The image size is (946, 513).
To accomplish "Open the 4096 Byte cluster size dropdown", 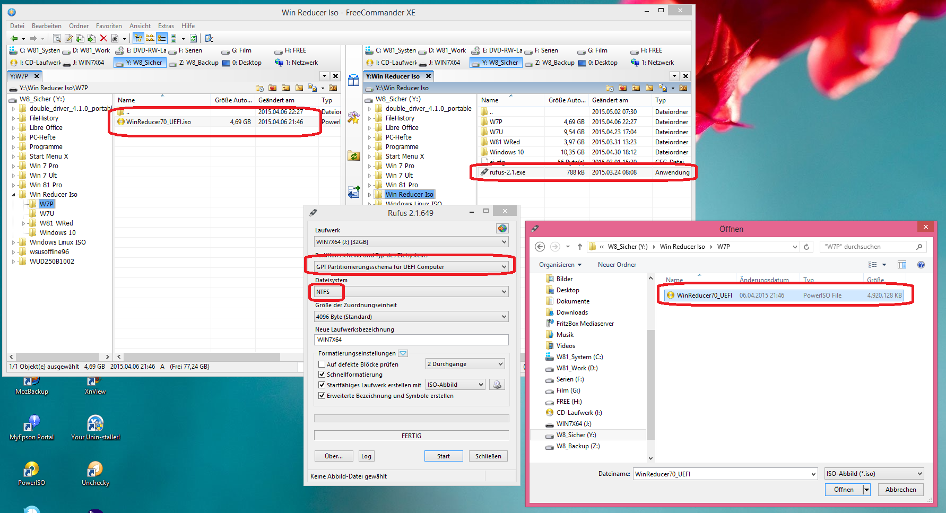I will click(411, 317).
